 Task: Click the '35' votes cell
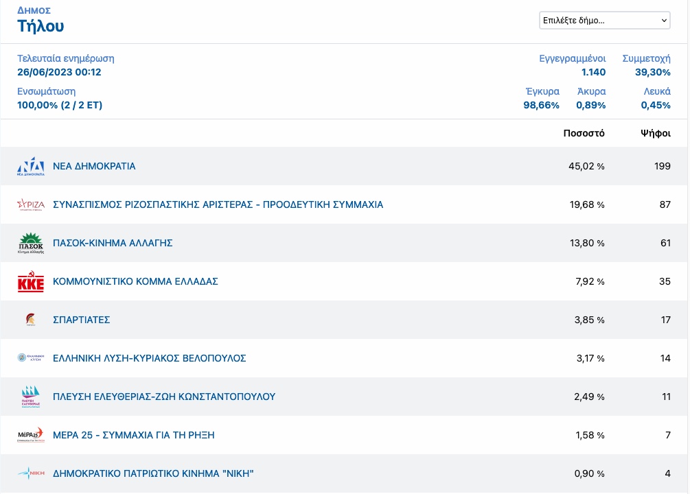click(665, 281)
